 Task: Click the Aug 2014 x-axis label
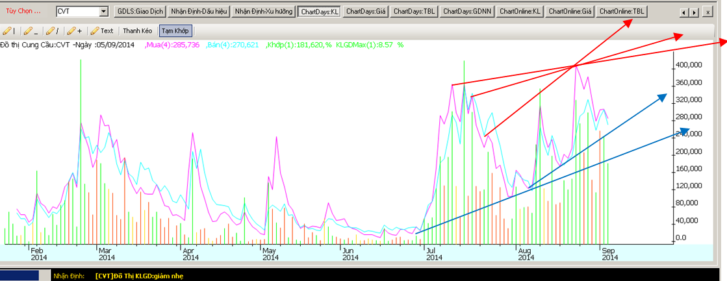(x=526, y=254)
